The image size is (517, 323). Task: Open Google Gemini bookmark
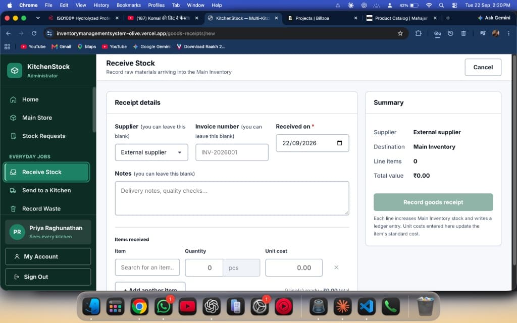[x=151, y=46]
